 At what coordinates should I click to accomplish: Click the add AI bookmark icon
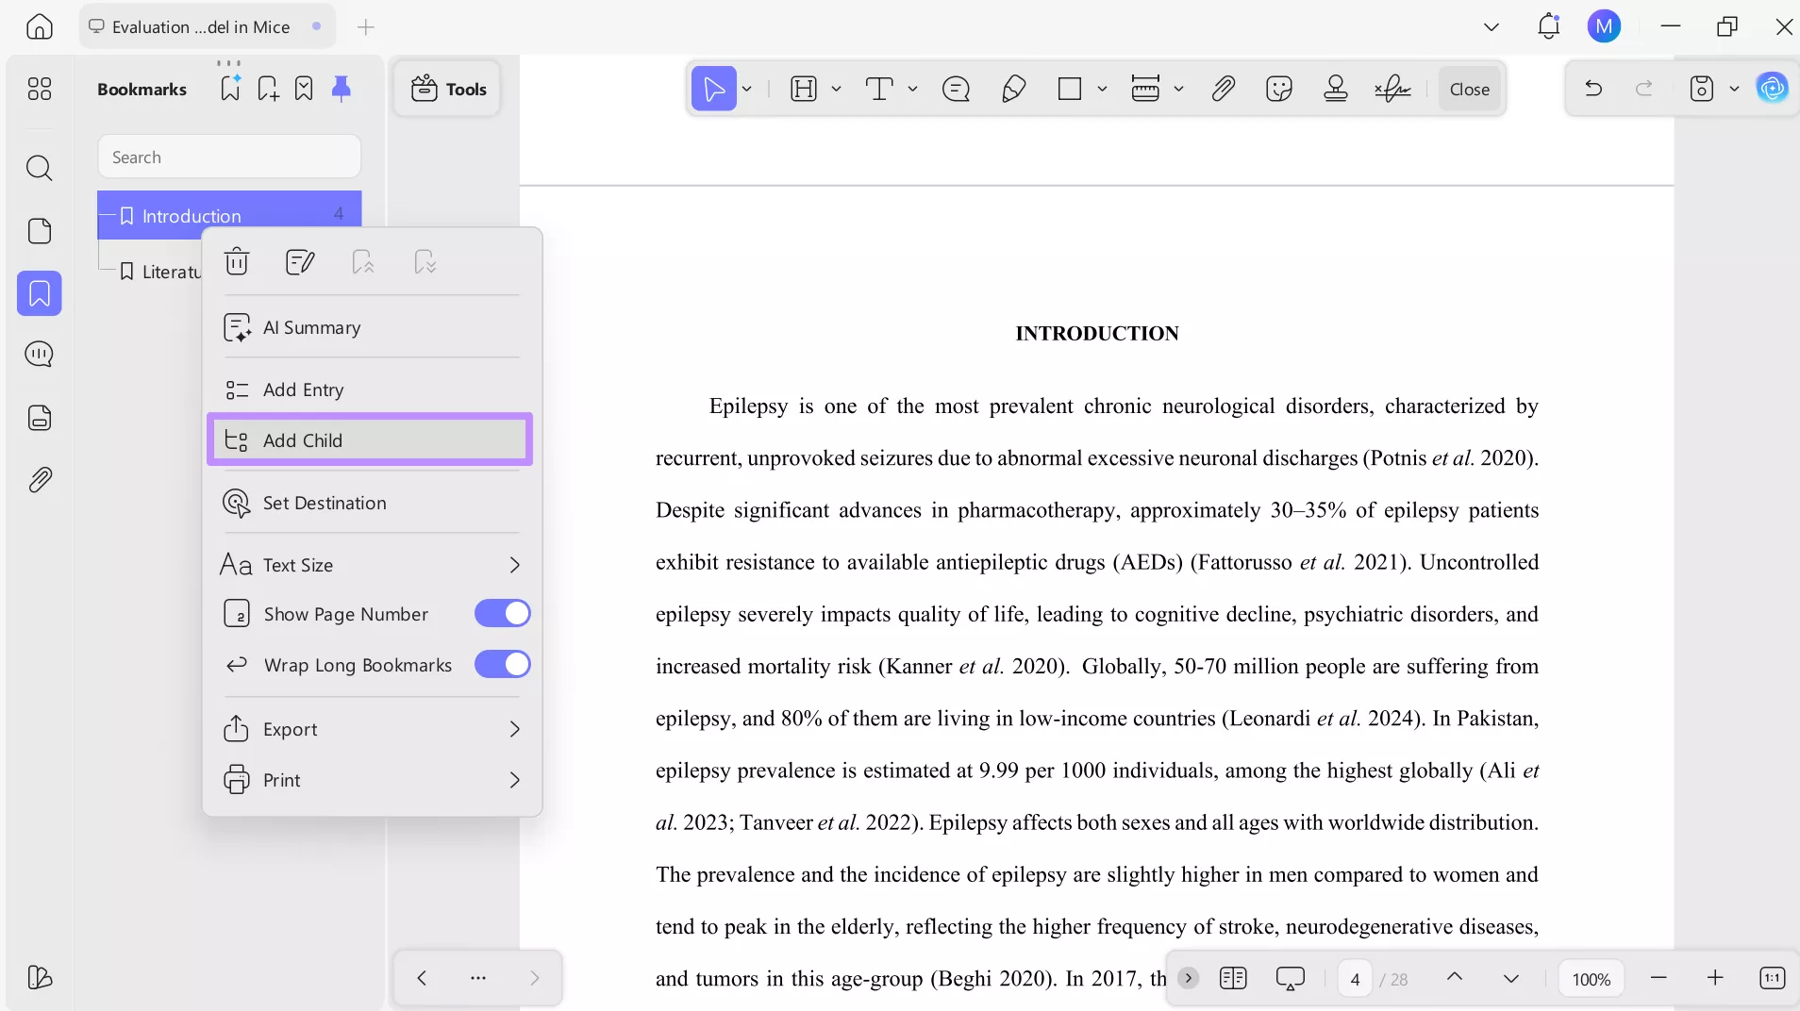click(230, 88)
